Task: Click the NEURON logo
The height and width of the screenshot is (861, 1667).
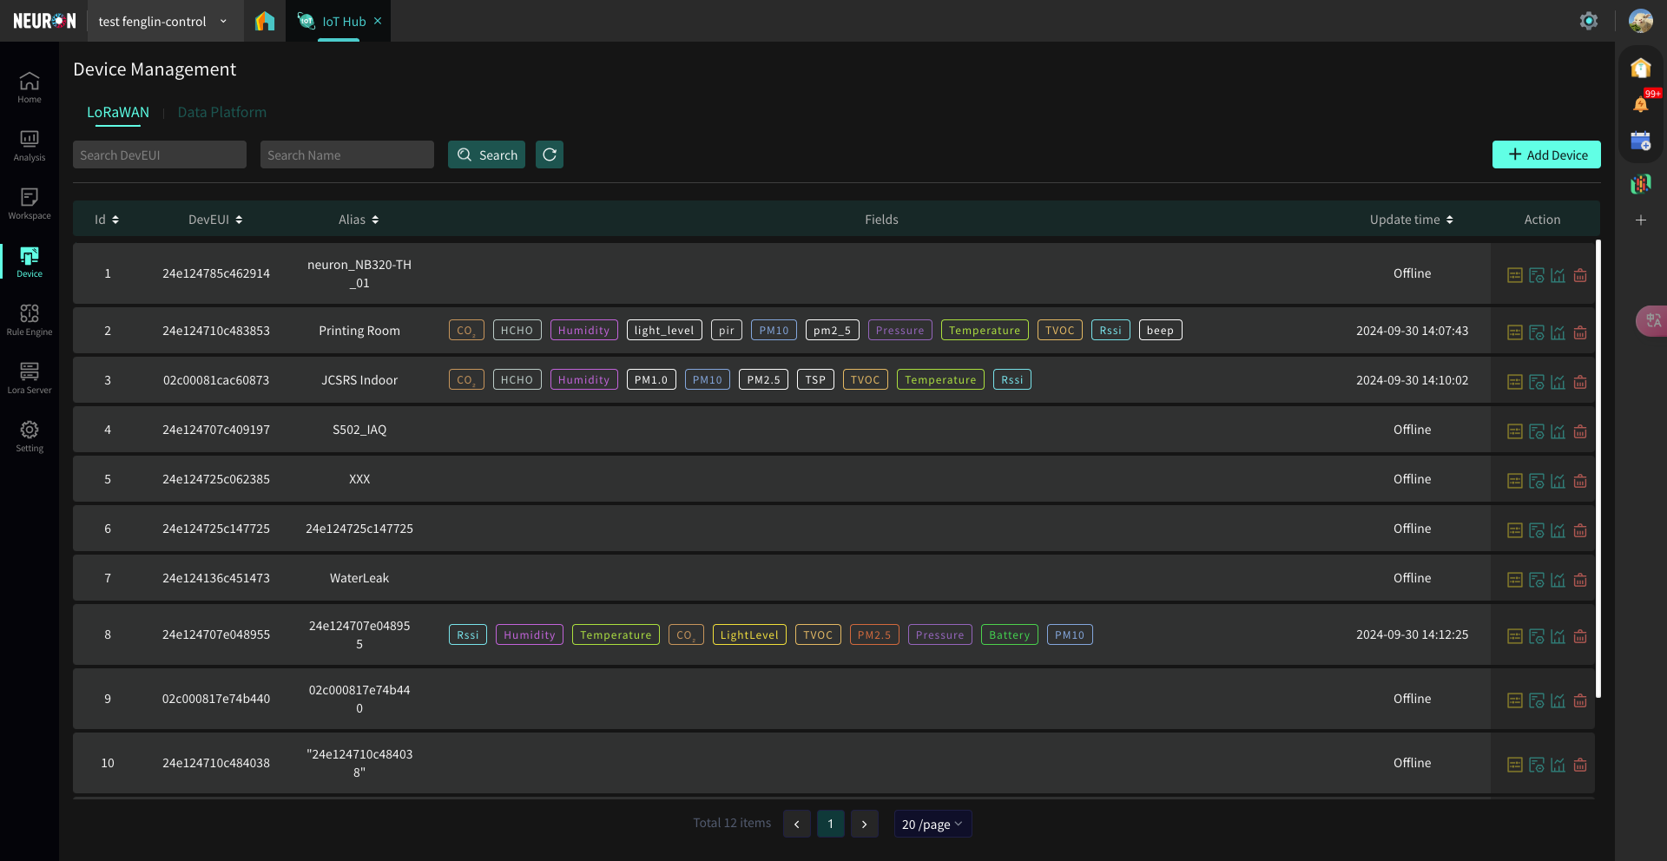Action: (44, 21)
